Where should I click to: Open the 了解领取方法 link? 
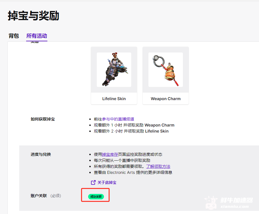[158, 166]
